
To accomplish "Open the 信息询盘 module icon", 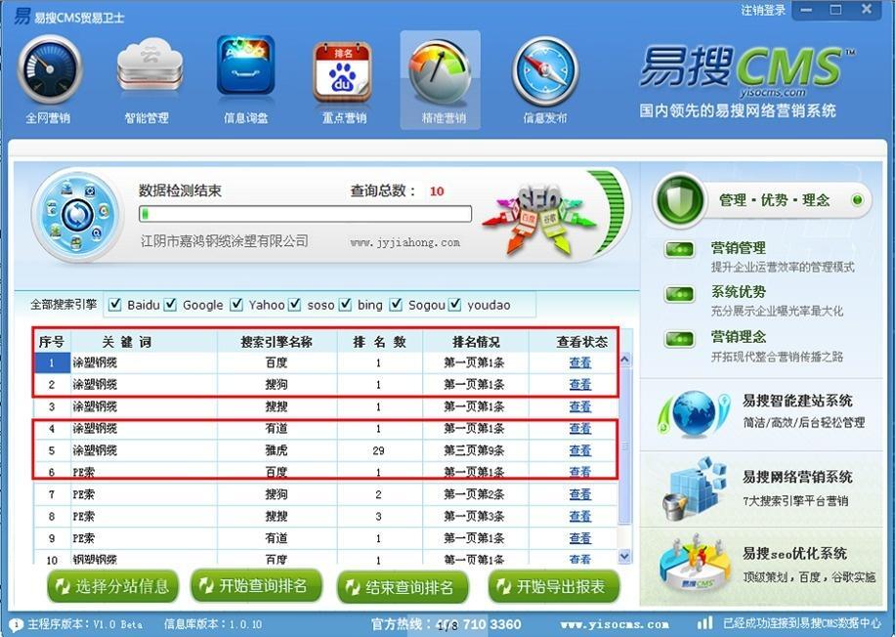I will (244, 68).
